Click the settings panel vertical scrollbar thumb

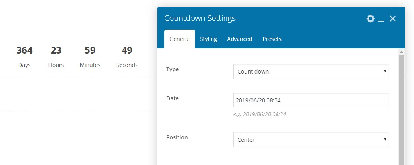401,110
